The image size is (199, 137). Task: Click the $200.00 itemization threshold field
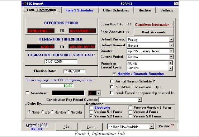(41, 47)
